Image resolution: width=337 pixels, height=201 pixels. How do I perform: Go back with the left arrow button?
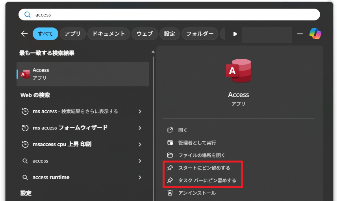24,34
